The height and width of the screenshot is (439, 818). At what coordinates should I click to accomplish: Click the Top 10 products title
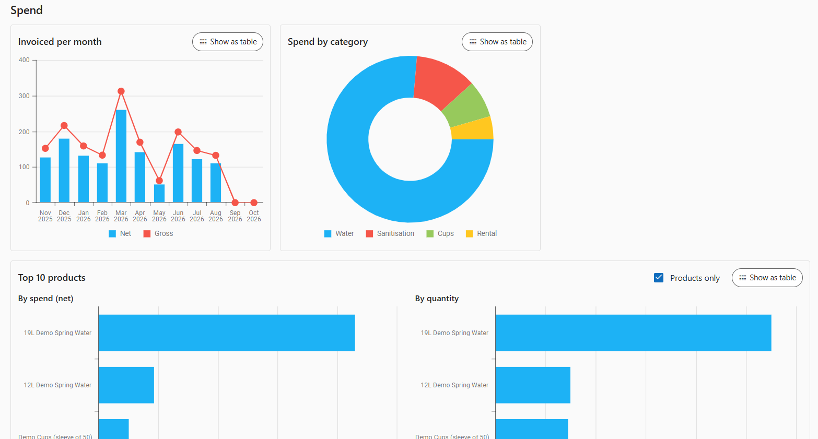point(52,278)
